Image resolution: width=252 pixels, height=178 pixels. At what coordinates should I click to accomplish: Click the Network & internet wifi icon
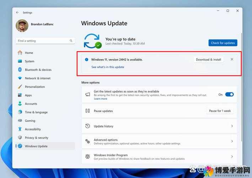click(20, 78)
